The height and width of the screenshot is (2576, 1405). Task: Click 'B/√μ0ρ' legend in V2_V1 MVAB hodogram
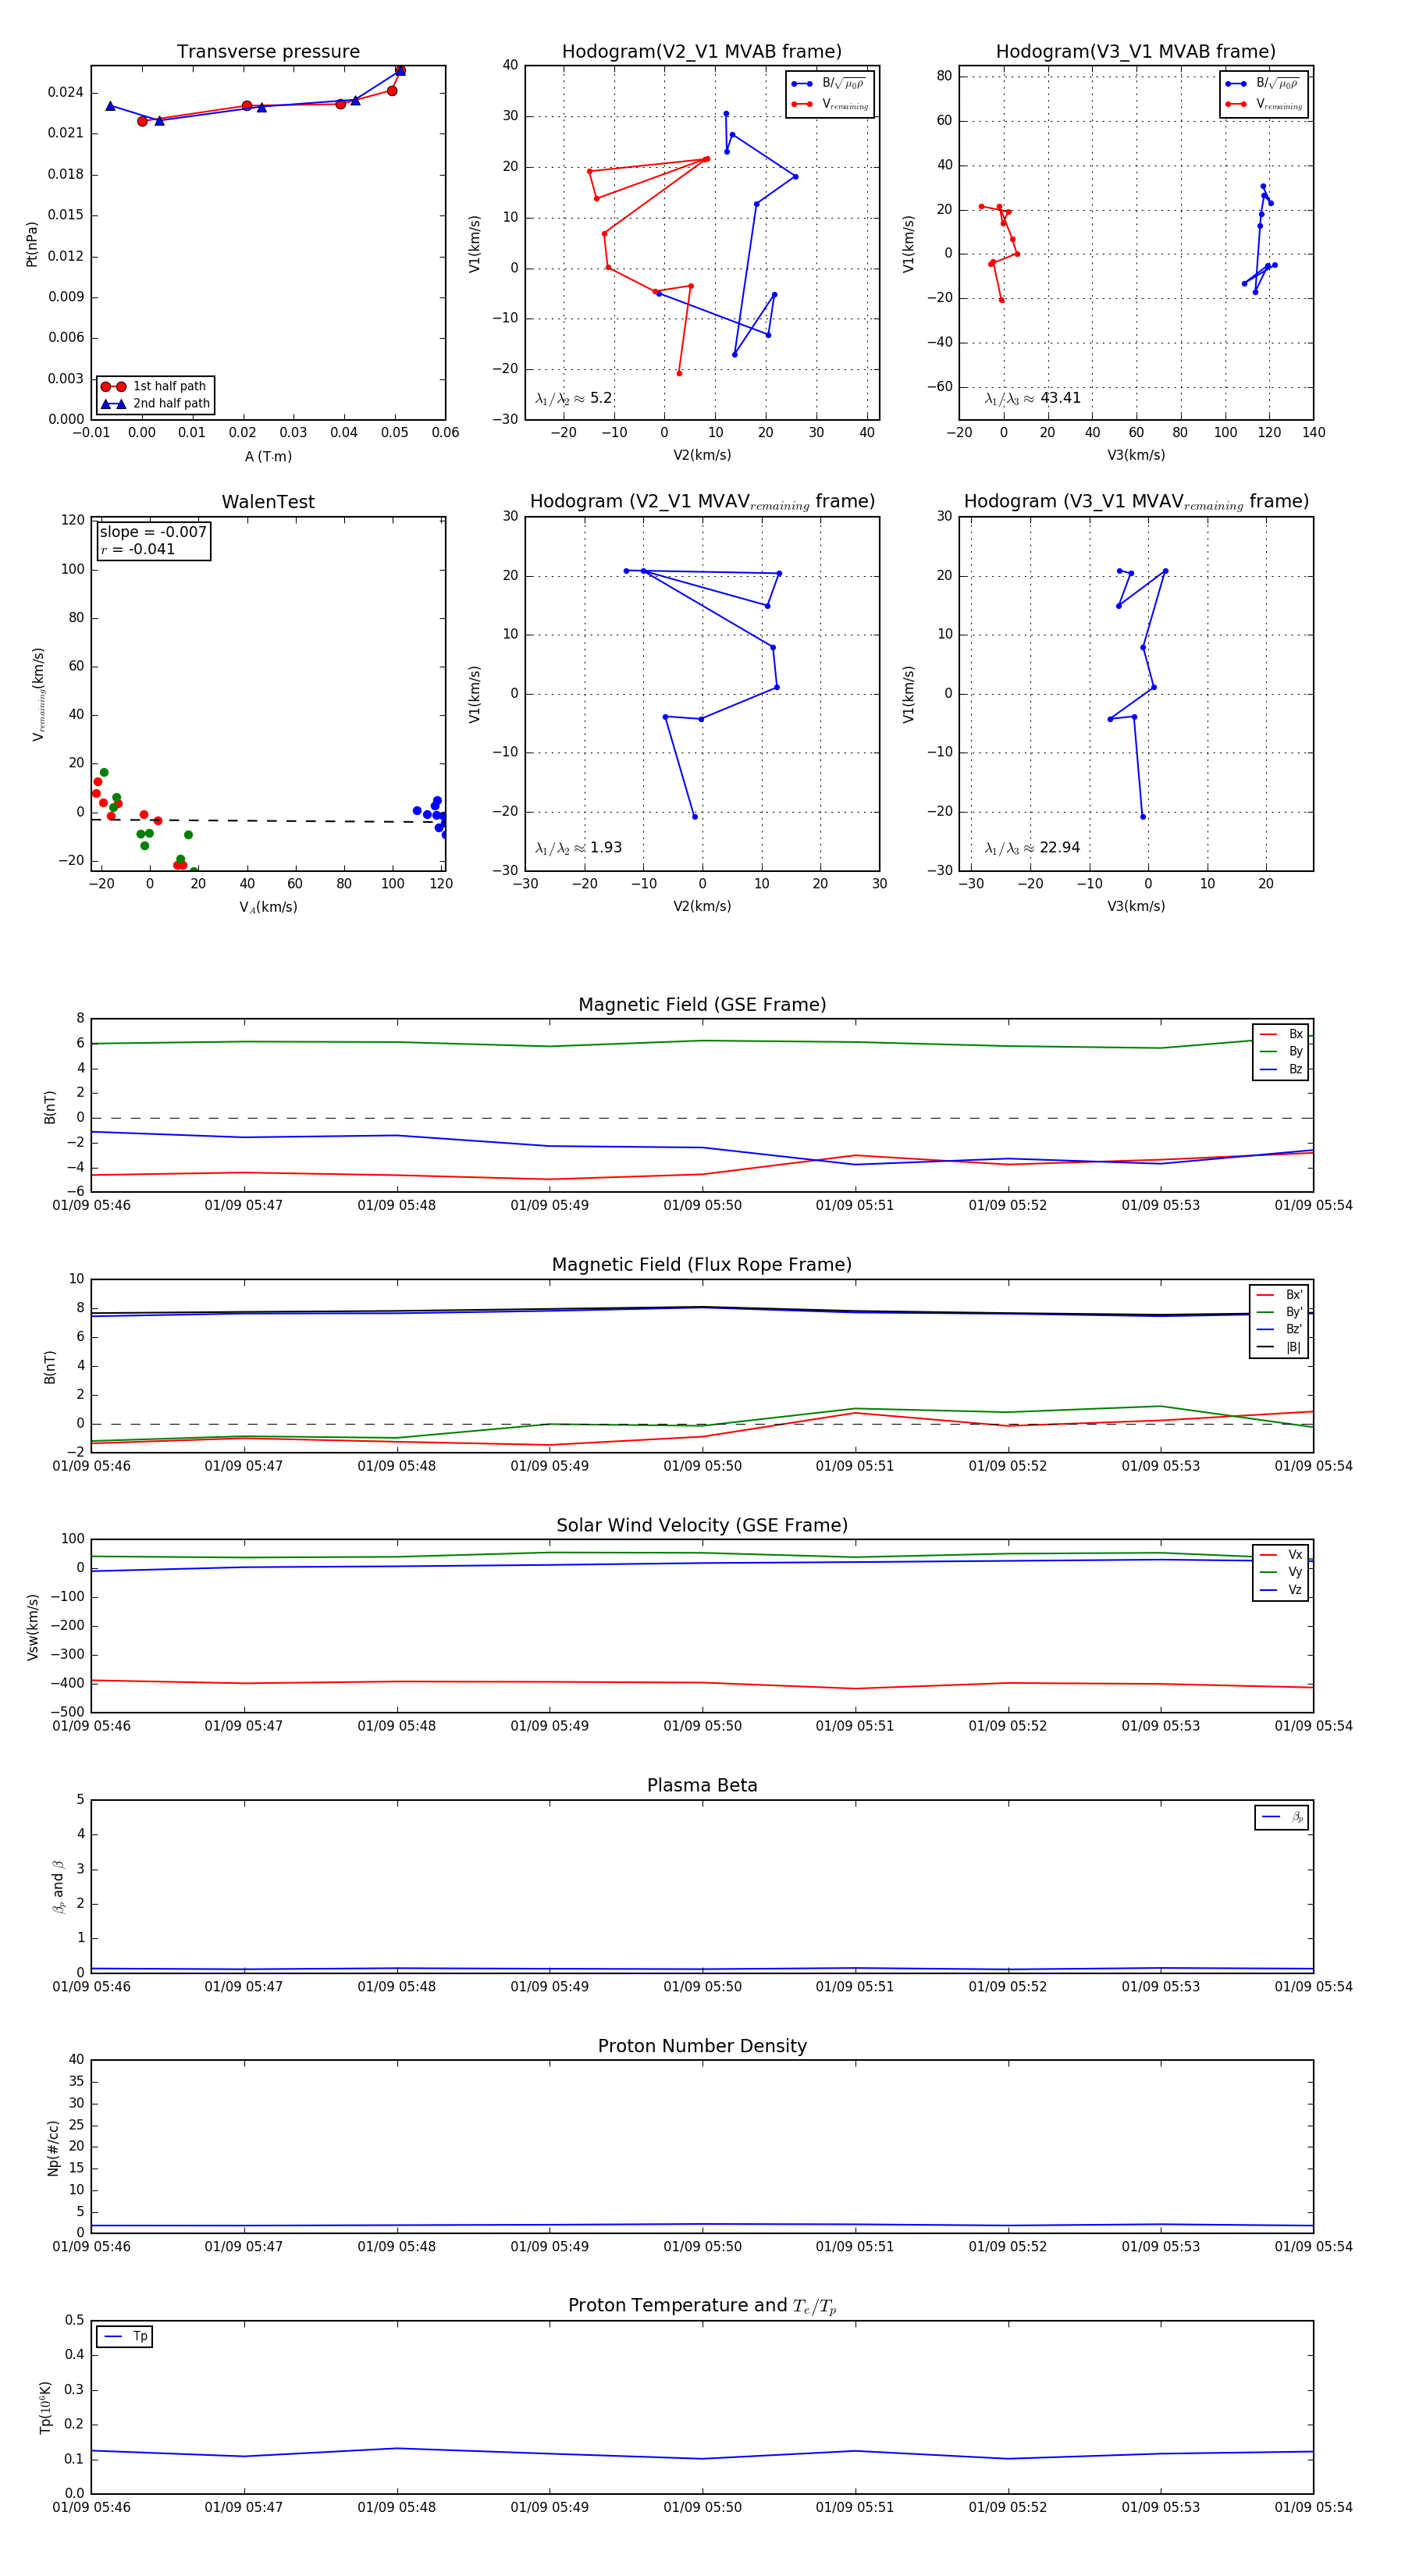click(829, 84)
